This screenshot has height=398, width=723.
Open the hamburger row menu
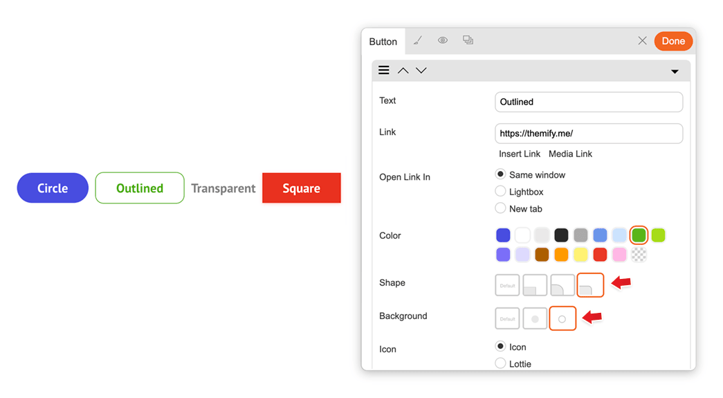[x=383, y=70]
